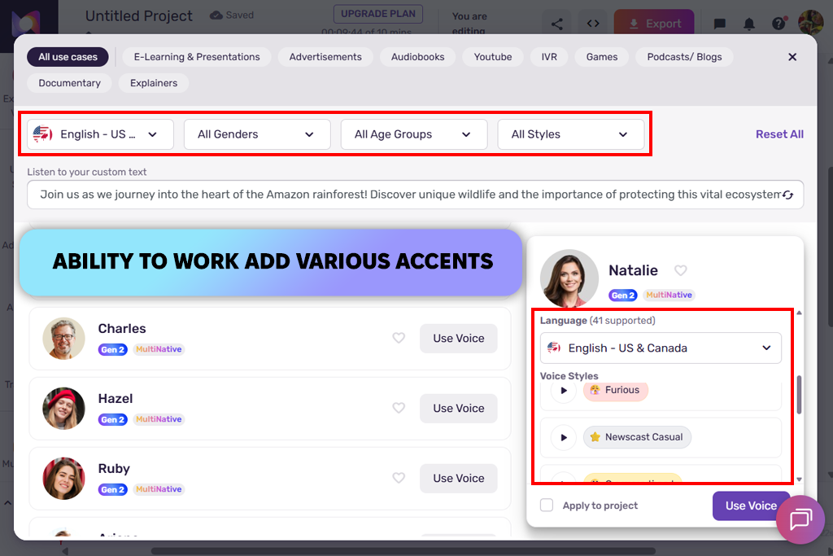Click the Saved cloud status icon
This screenshot has height=556, width=833.
(x=216, y=15)
